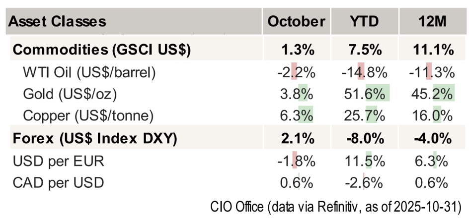Click Gold's 51.6% YTD green data bar
Viewport: 469px width, 221px height.
(377, 94)
